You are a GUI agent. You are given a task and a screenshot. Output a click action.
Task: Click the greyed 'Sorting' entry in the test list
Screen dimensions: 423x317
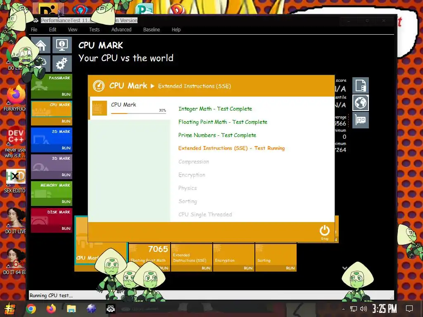tap(188, 201)
